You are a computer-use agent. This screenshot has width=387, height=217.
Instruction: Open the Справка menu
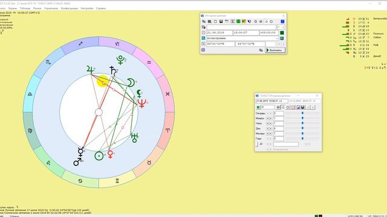tap(101, 8)
